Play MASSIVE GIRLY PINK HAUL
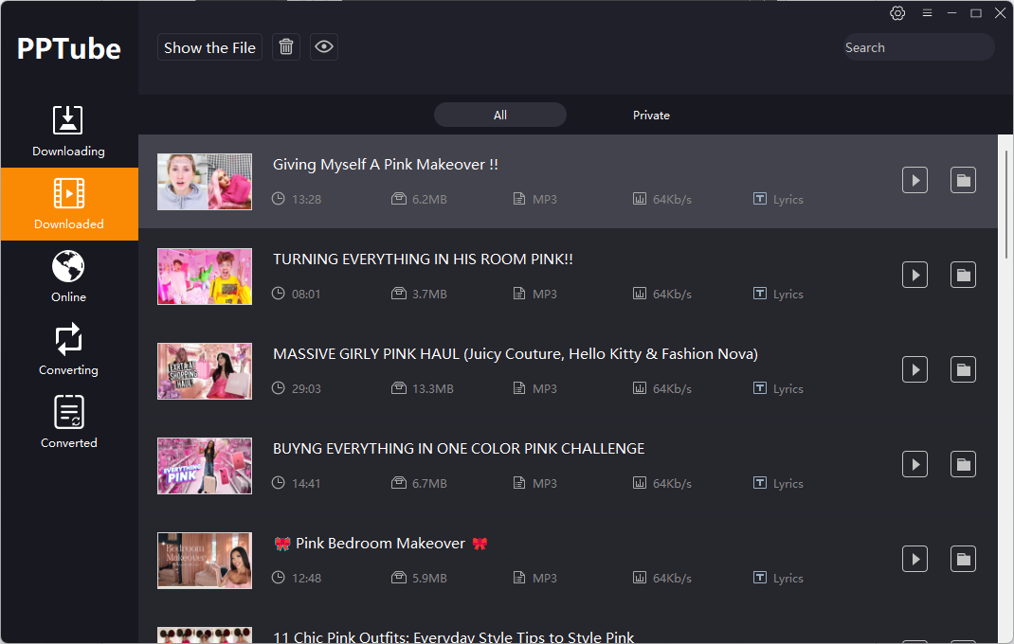 point(914,370)
